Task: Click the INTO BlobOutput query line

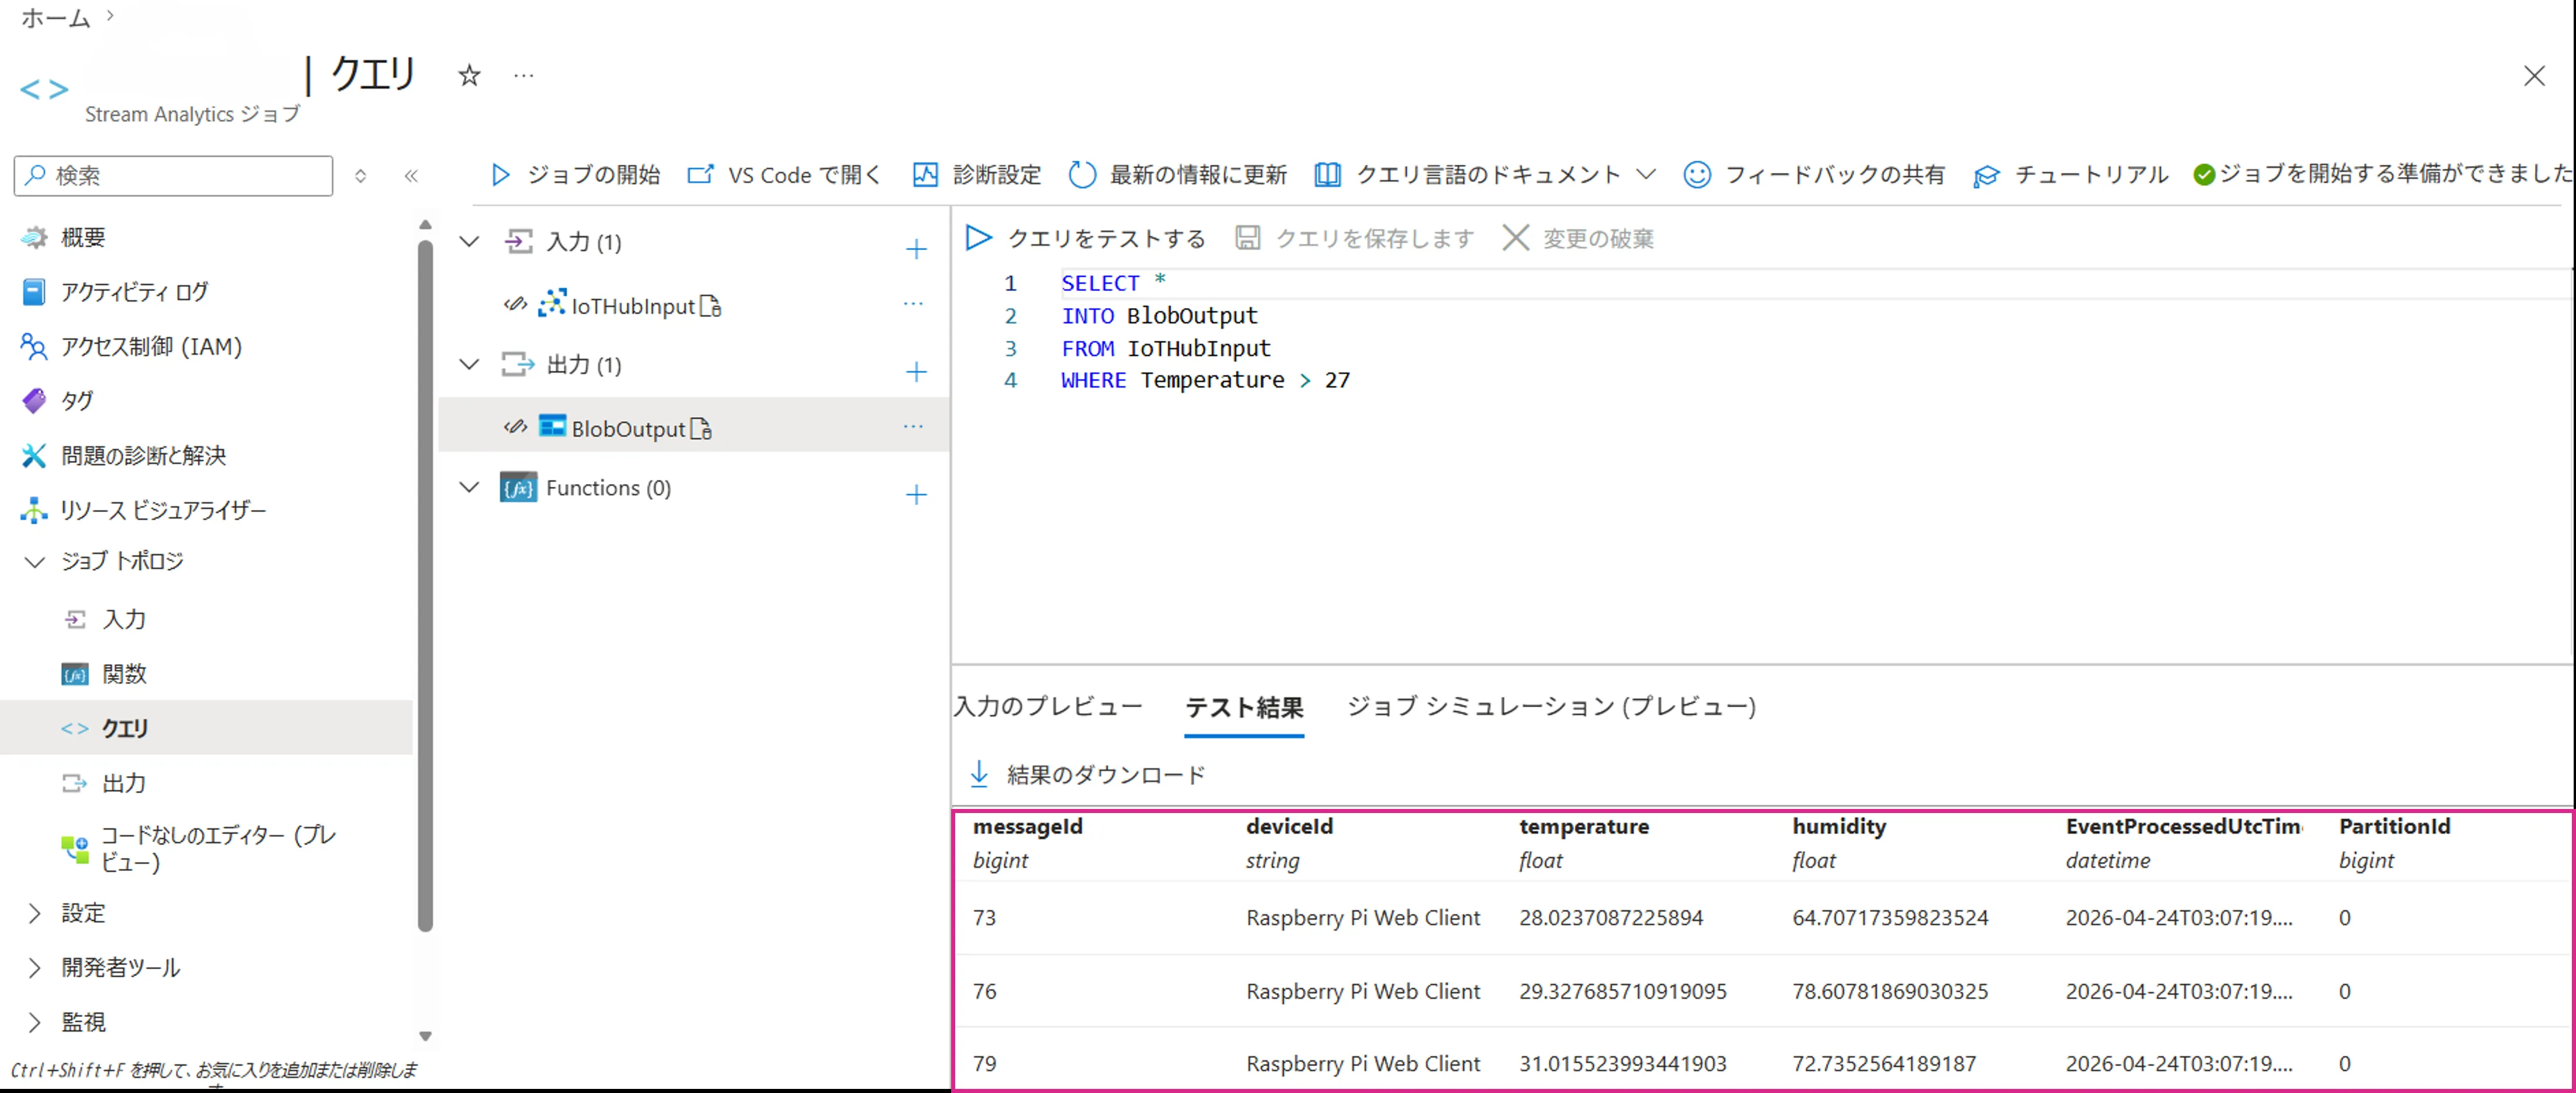Action: click(x=1159, y=316)
